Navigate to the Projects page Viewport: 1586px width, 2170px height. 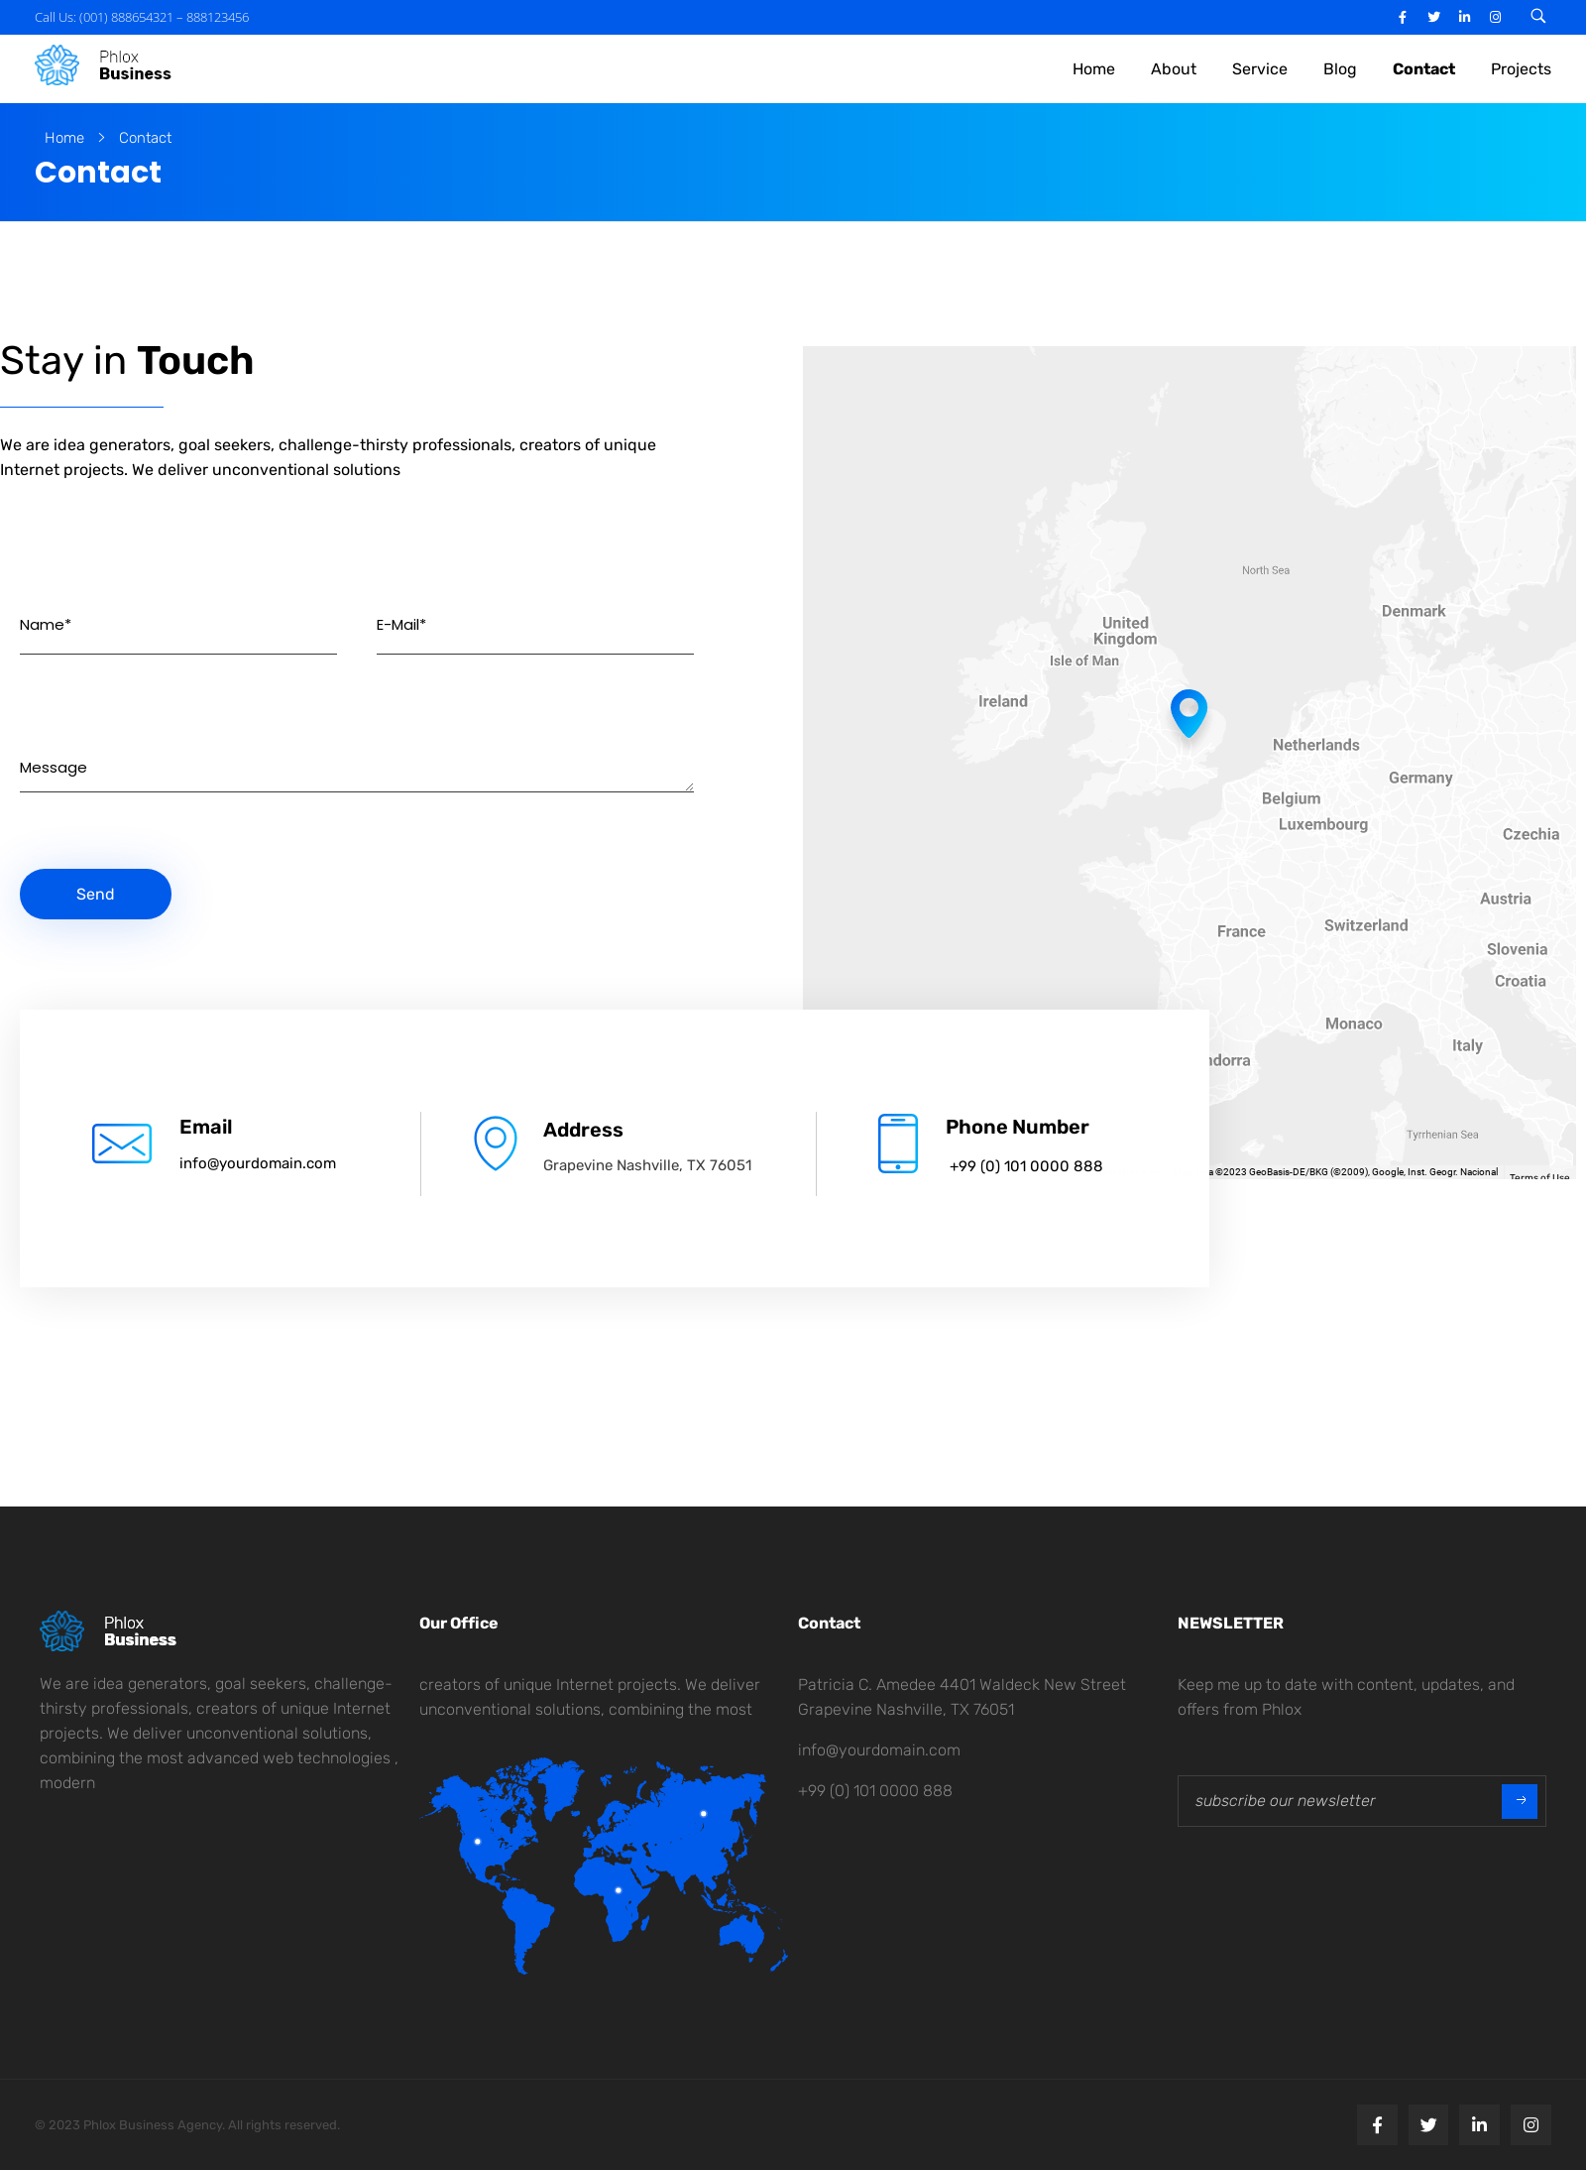(x=1520, y=69)
